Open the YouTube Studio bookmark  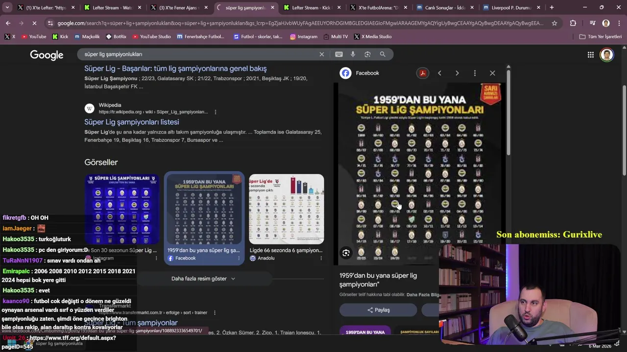[x=151, y=37]
